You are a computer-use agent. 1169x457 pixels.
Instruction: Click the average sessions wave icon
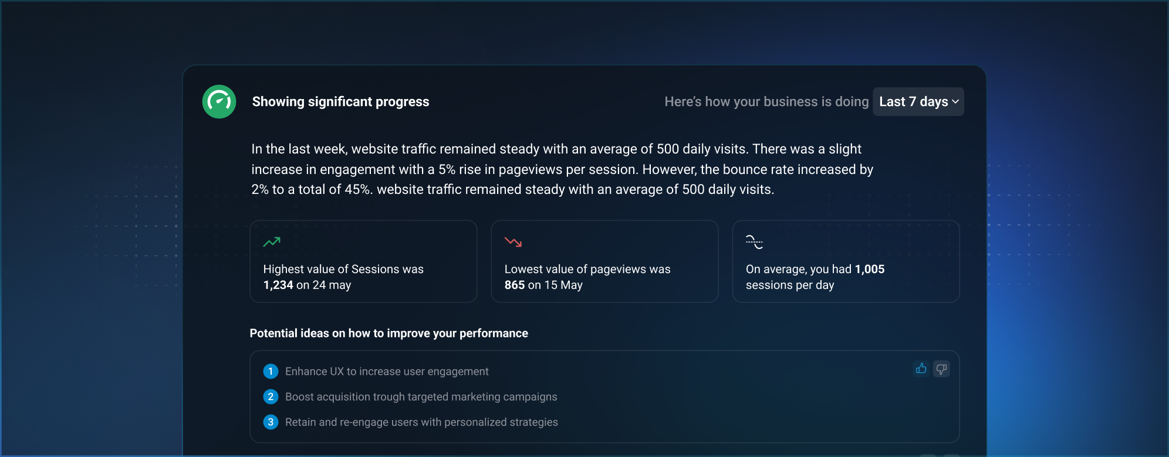755,241
